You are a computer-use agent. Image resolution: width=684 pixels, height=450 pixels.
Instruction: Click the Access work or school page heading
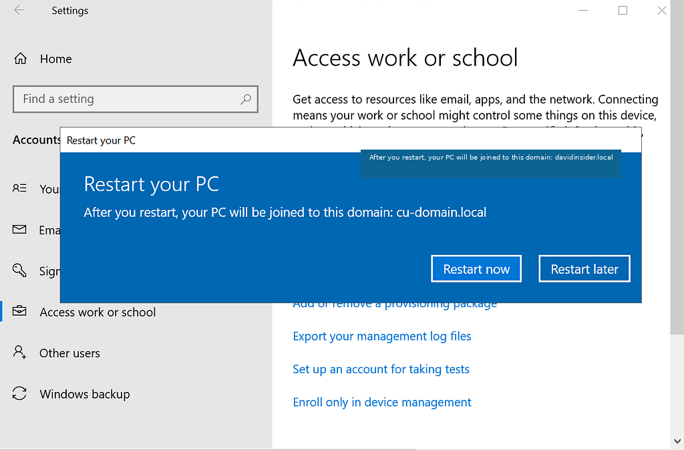(405, 57)
